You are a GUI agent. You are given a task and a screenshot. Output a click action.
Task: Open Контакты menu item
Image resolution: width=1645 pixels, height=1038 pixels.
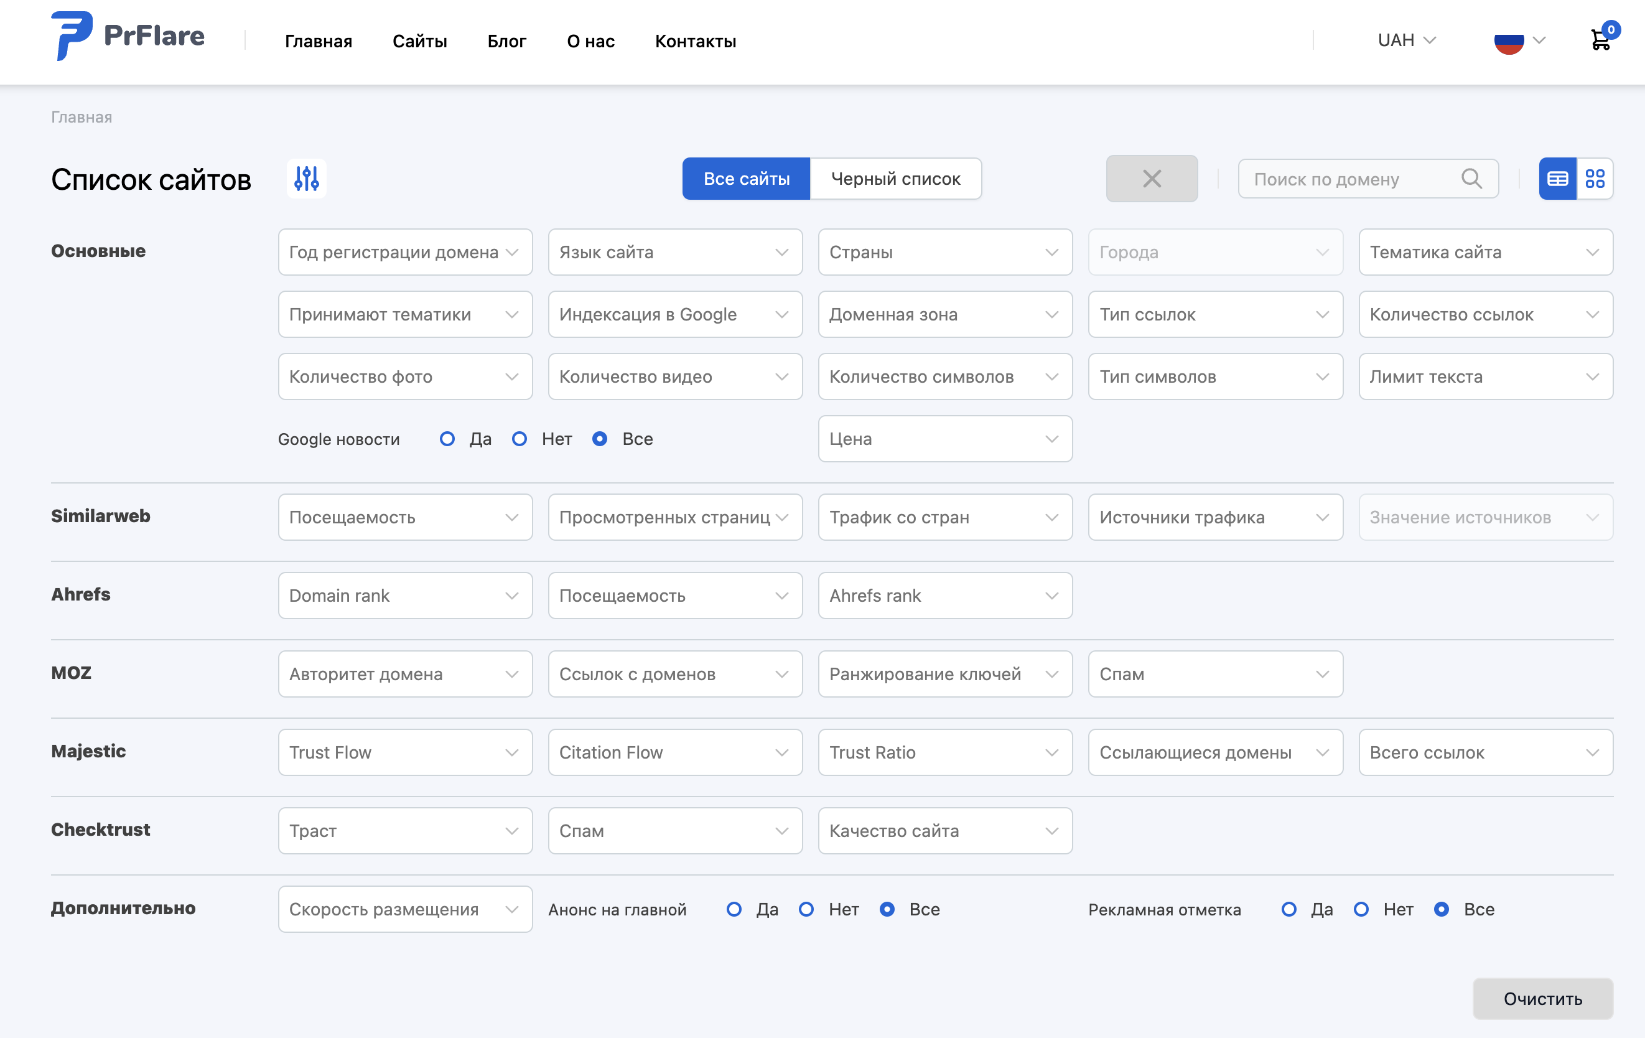pos(696,41)
